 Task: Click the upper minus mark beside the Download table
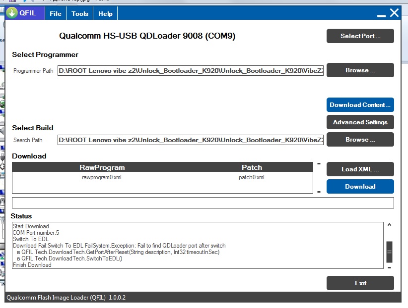(319, 163)
